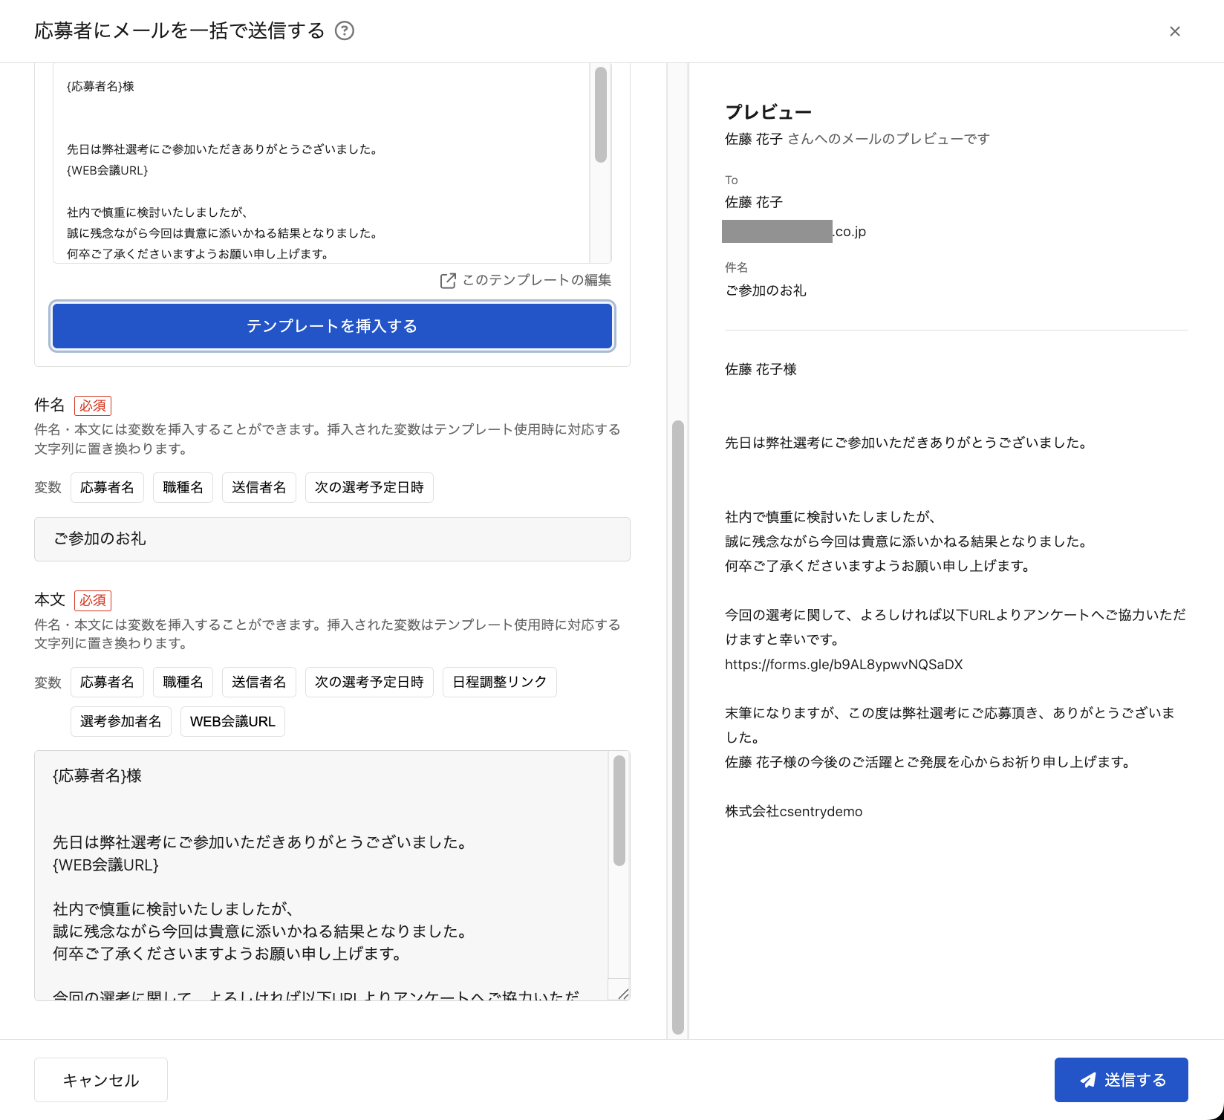Click the 必須 badge next to 本文
The height and width of the screenshot is (1120, 1224).
point(93,600)
